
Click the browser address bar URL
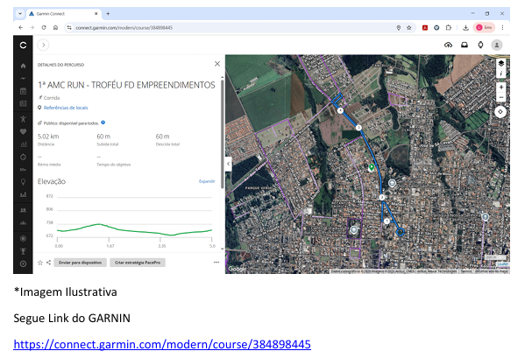coord(123,28)
